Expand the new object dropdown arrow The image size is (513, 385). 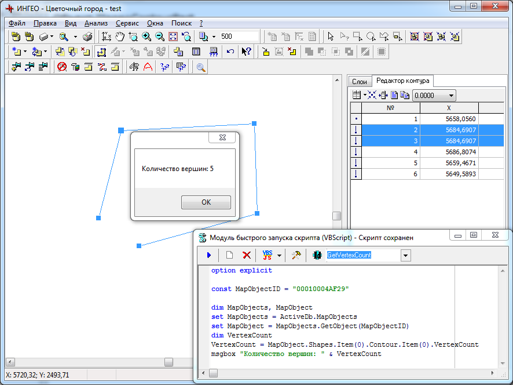tap(25, 52)
